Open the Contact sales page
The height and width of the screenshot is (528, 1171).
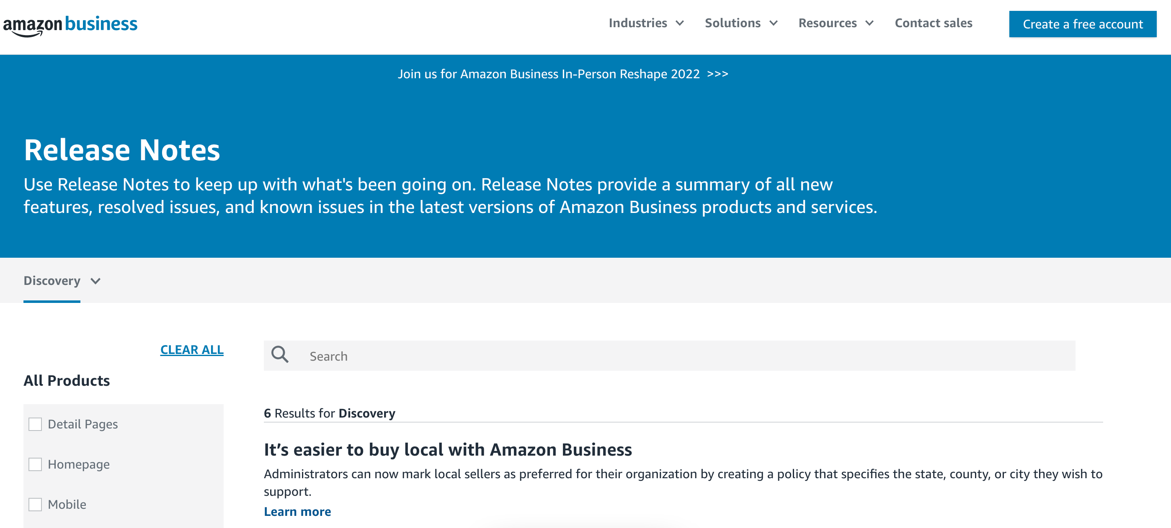click(x=933, y=23)
